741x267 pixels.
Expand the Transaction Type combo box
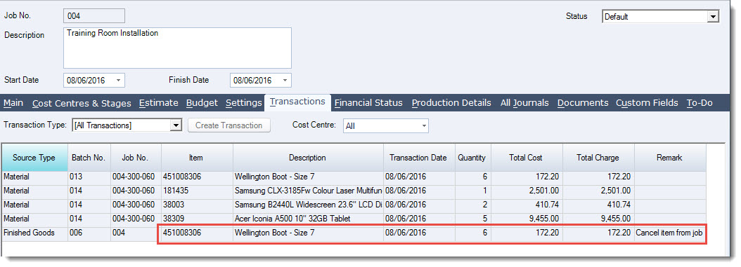click(176, 125)
